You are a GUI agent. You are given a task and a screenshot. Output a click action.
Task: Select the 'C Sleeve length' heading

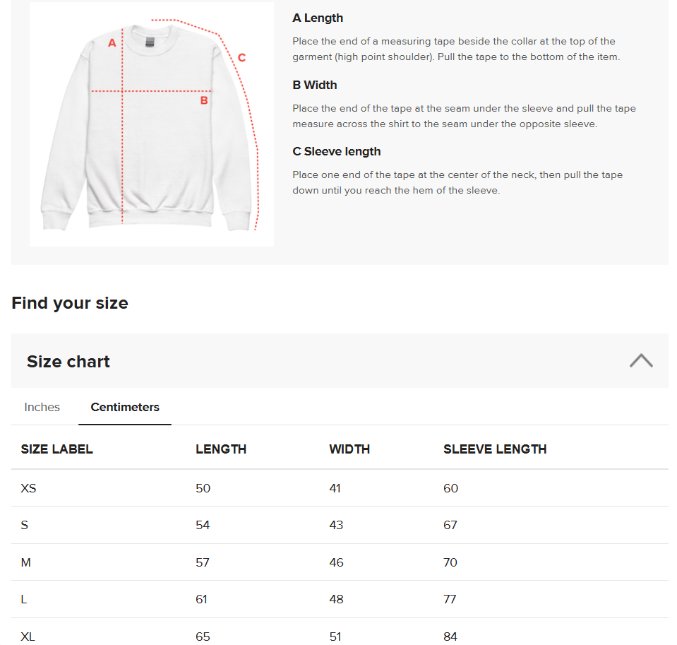point(337,151)
